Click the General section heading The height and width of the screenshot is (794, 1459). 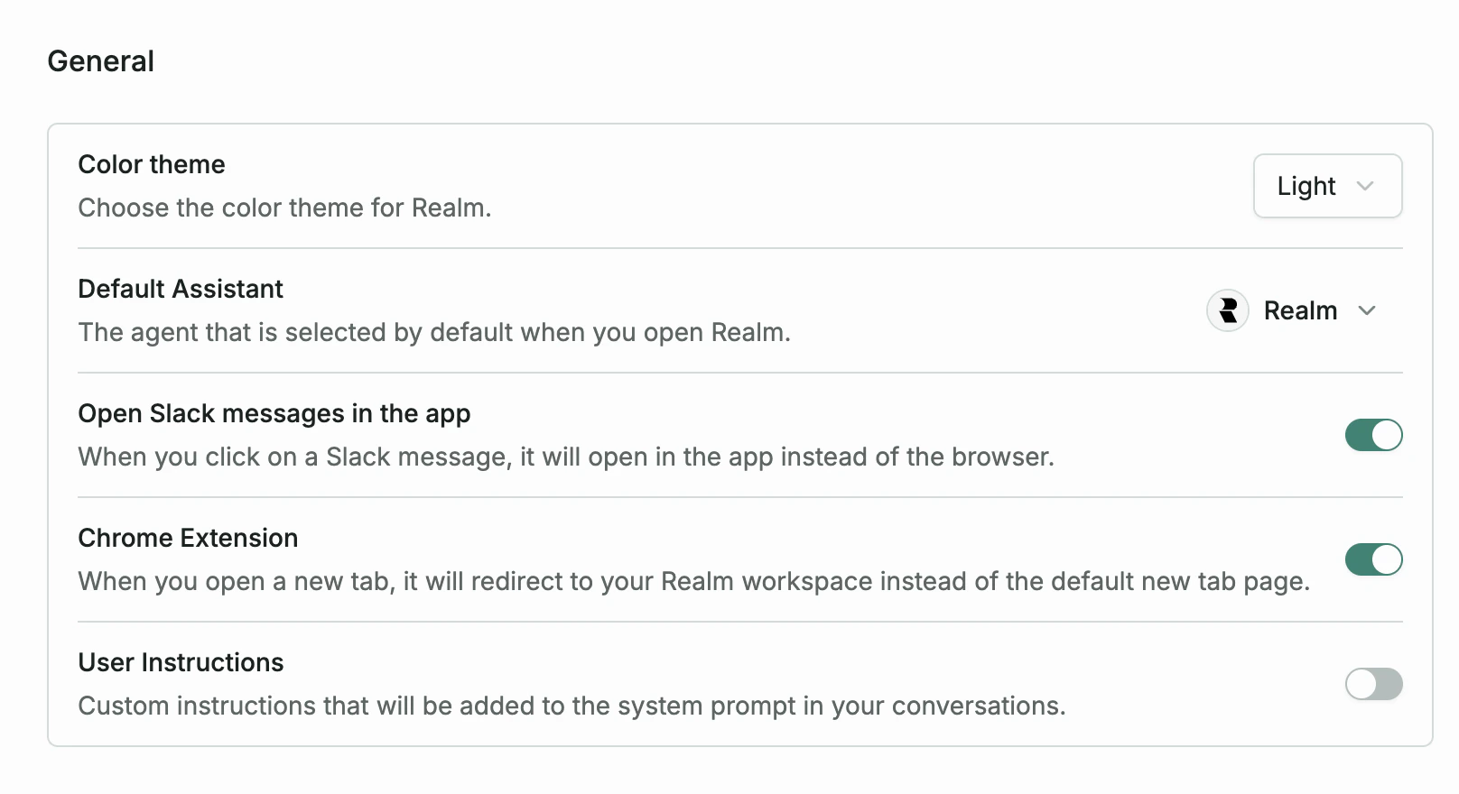point(101,60)
